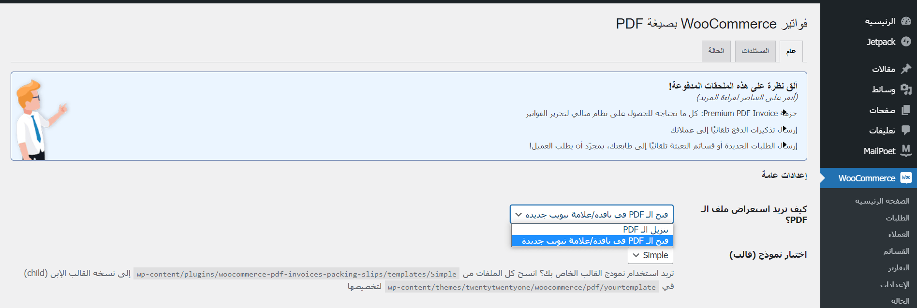Screen dimensions: 917x308
Task: Switch to the المستندات tab
Action: [x=755, y=51]
